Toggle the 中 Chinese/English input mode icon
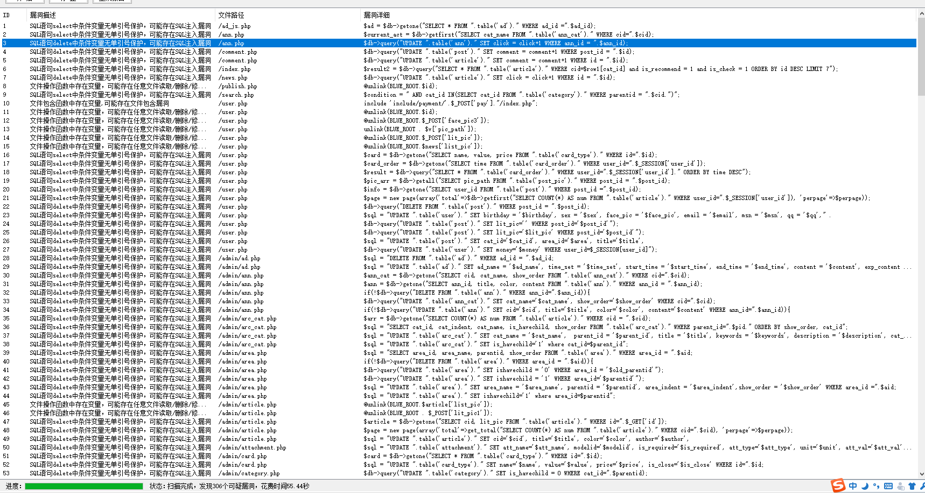 [853, 486]
